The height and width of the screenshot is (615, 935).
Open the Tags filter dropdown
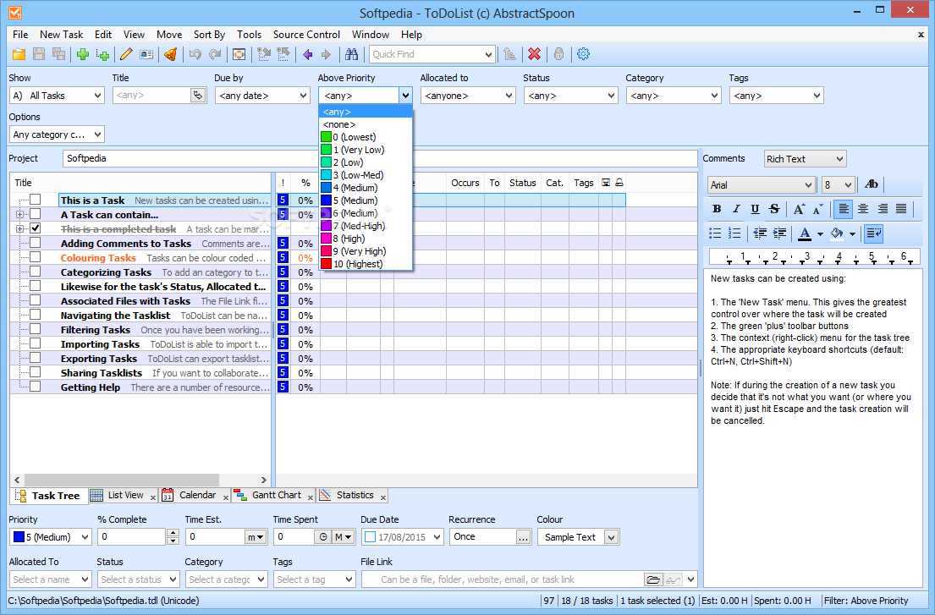tap(777, 96)
